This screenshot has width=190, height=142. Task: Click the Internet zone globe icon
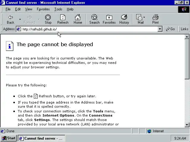pos(149,131)
